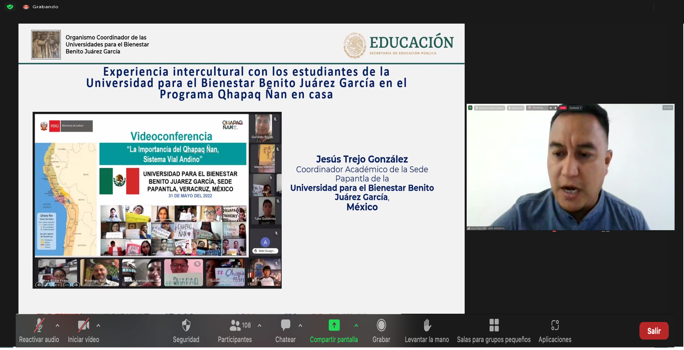Click Switch to Shared Content in speaker video
684x350 pixels.
489,108
